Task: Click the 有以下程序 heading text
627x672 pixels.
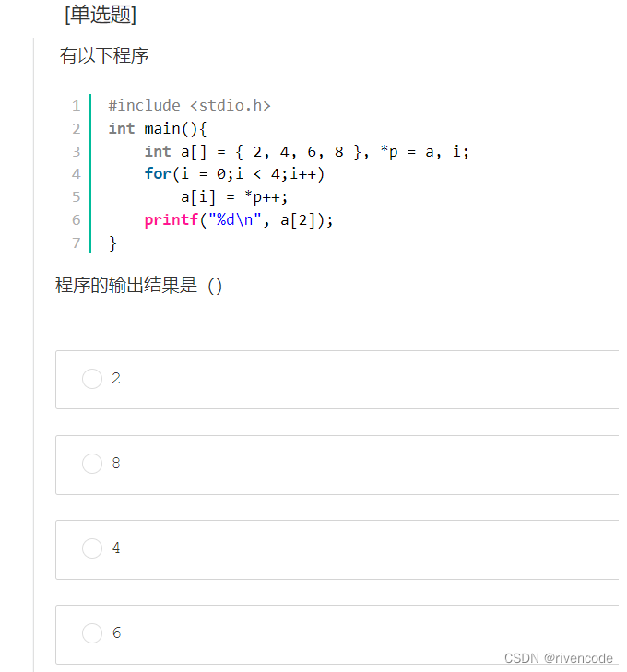Action: [104, 55]
